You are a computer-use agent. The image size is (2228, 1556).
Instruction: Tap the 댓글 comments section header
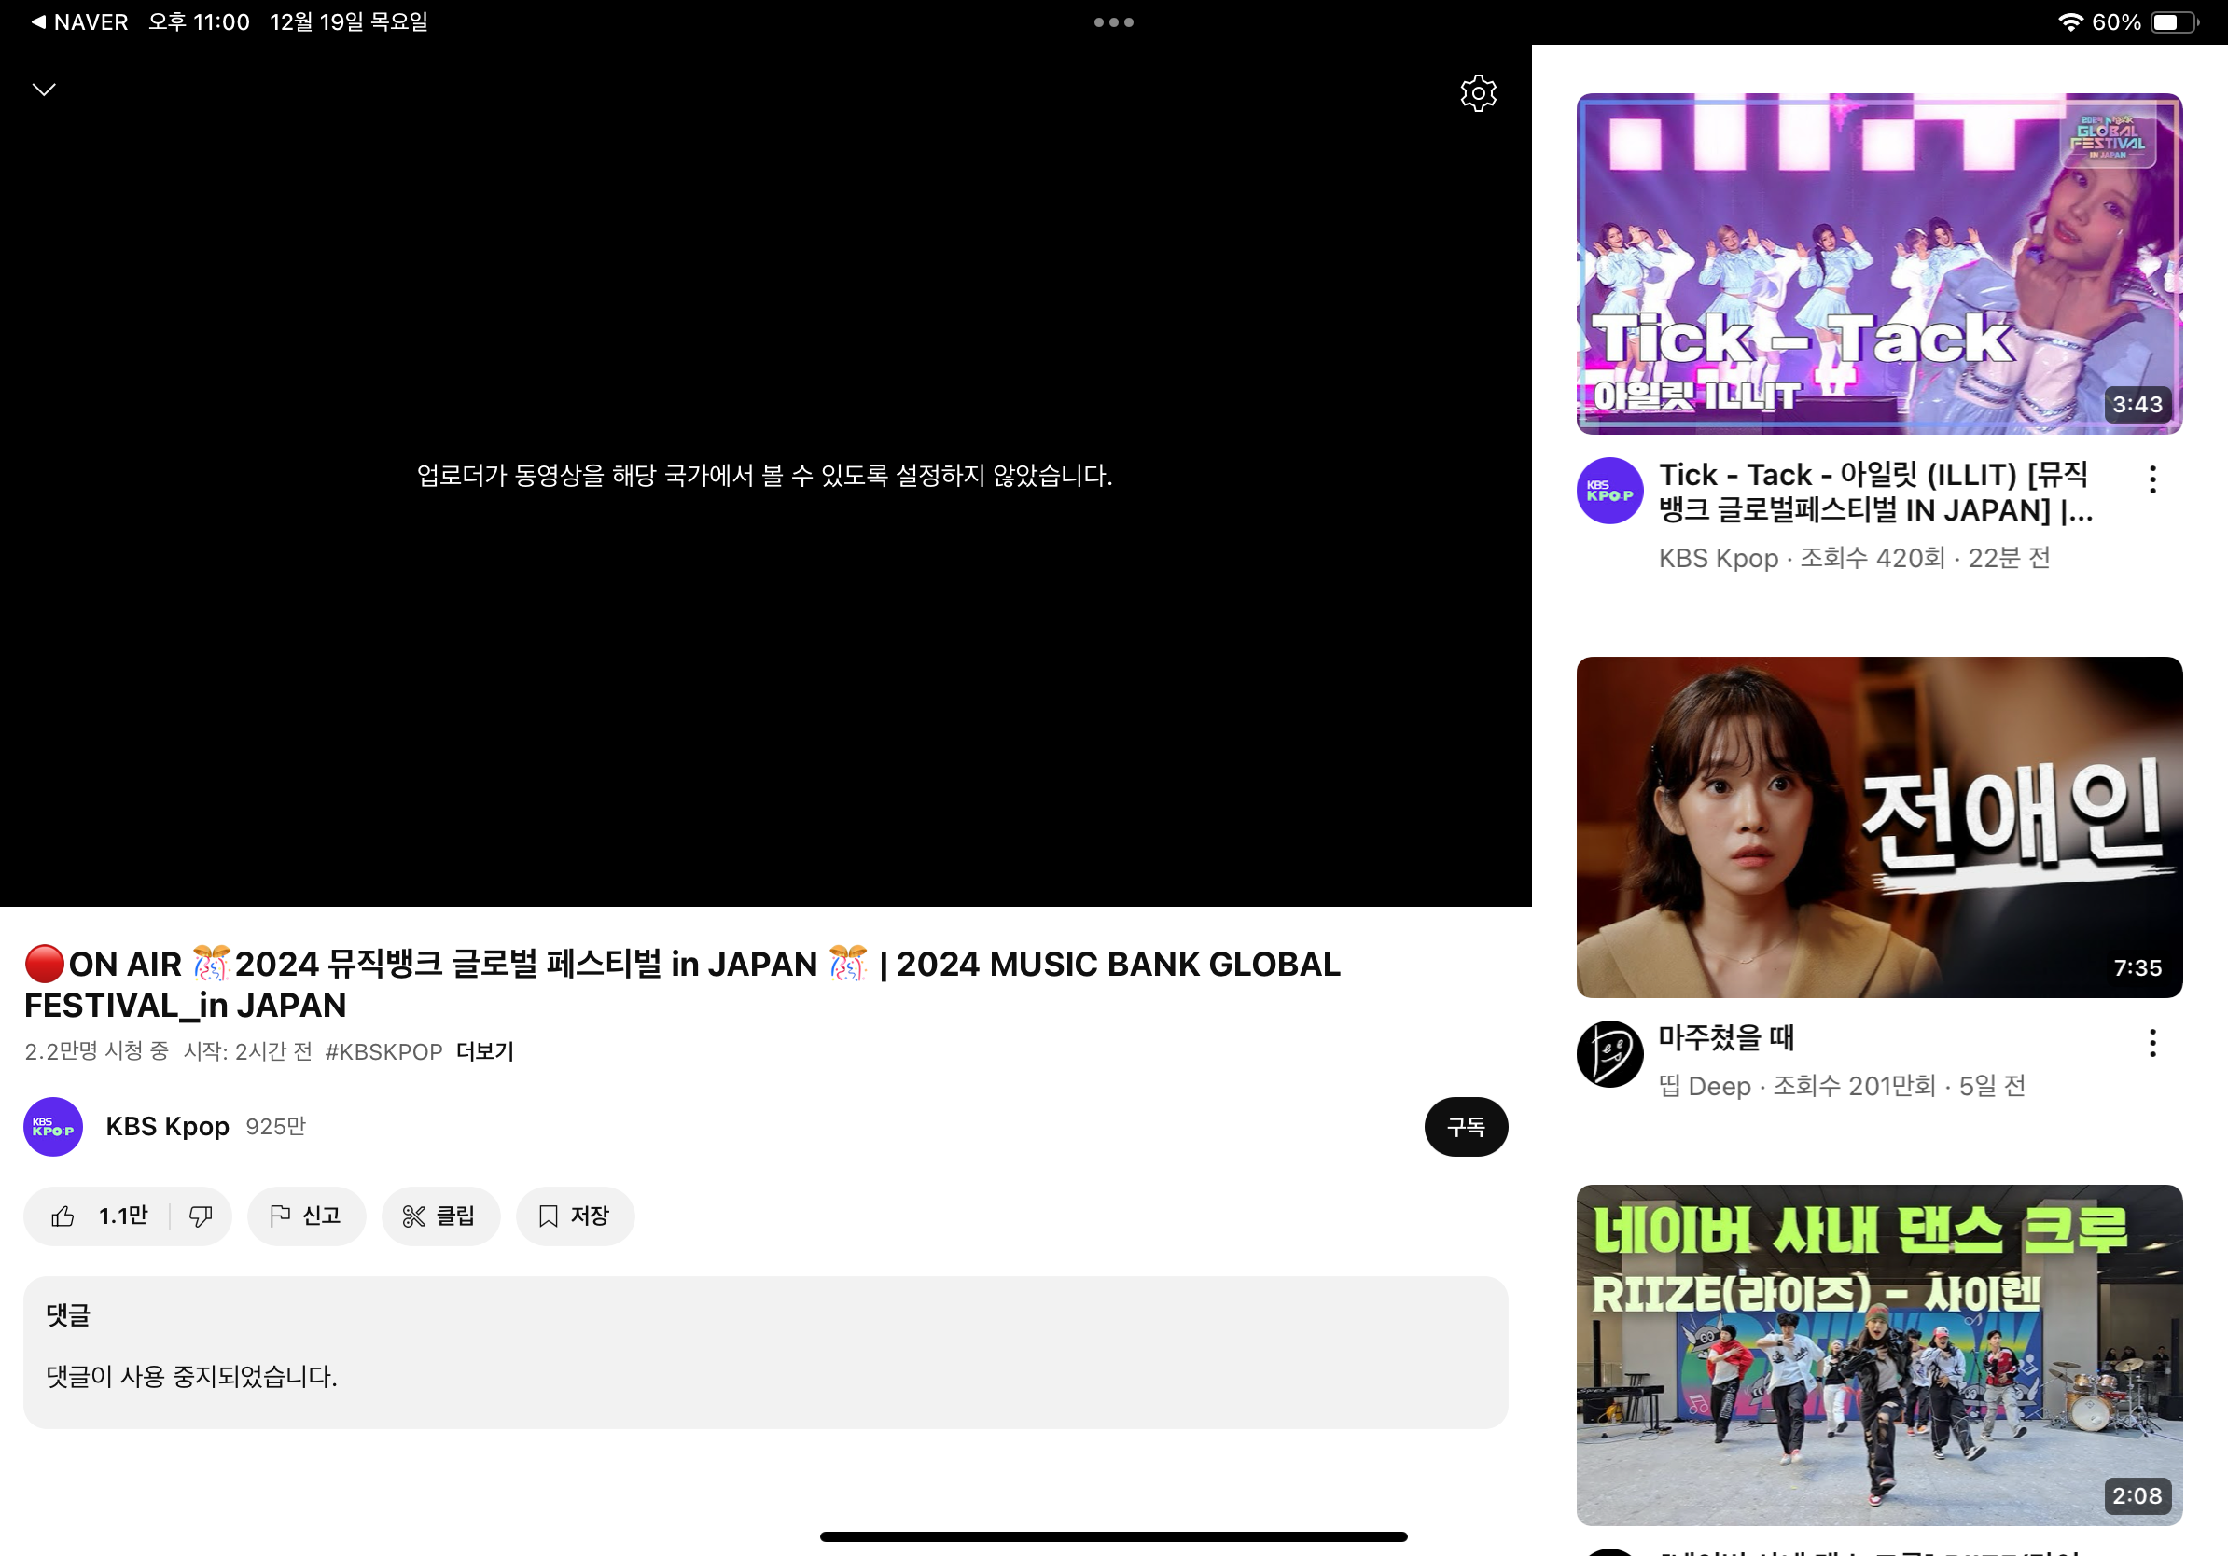[x=68, y=1315]
